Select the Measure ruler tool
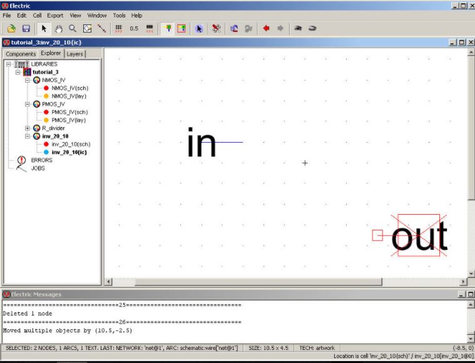475x363 pixels. 101,28
